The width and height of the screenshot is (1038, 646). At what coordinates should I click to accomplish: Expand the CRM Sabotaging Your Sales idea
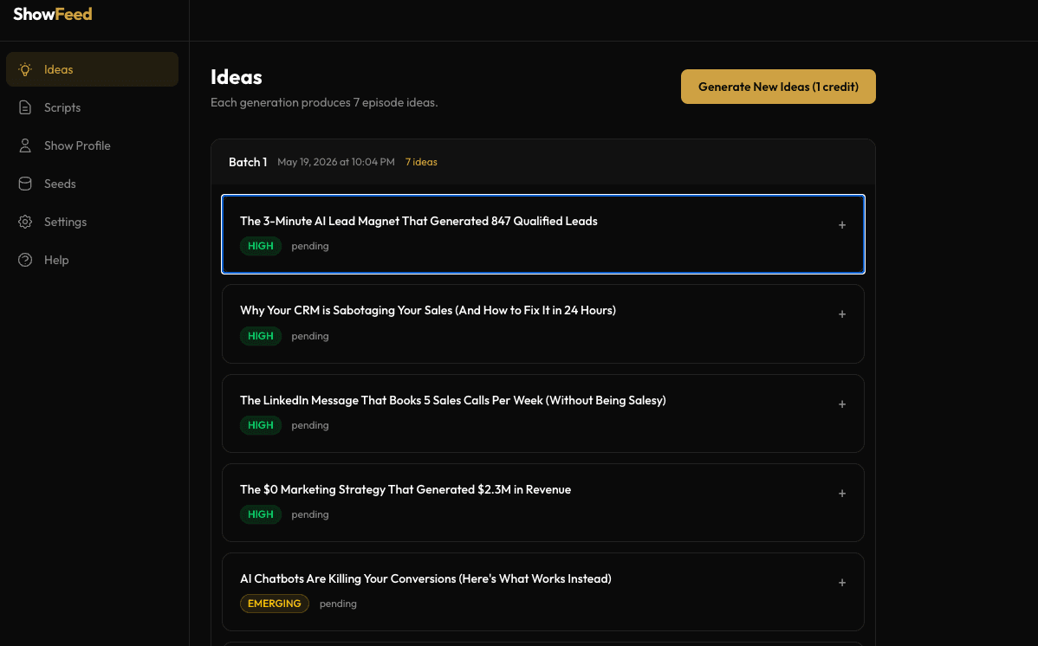842,314
